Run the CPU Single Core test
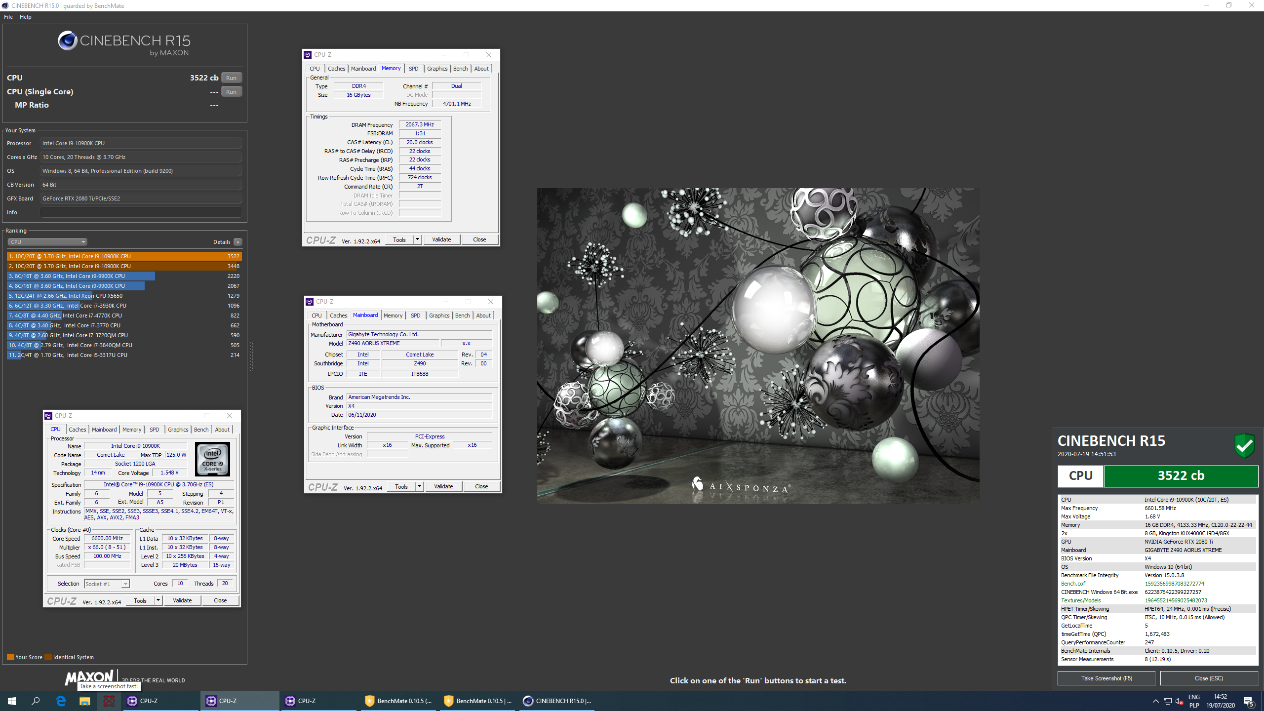1264x711 pixels. (231, 91)
